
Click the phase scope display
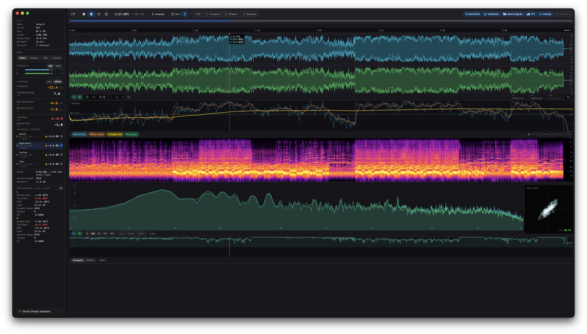548,209
